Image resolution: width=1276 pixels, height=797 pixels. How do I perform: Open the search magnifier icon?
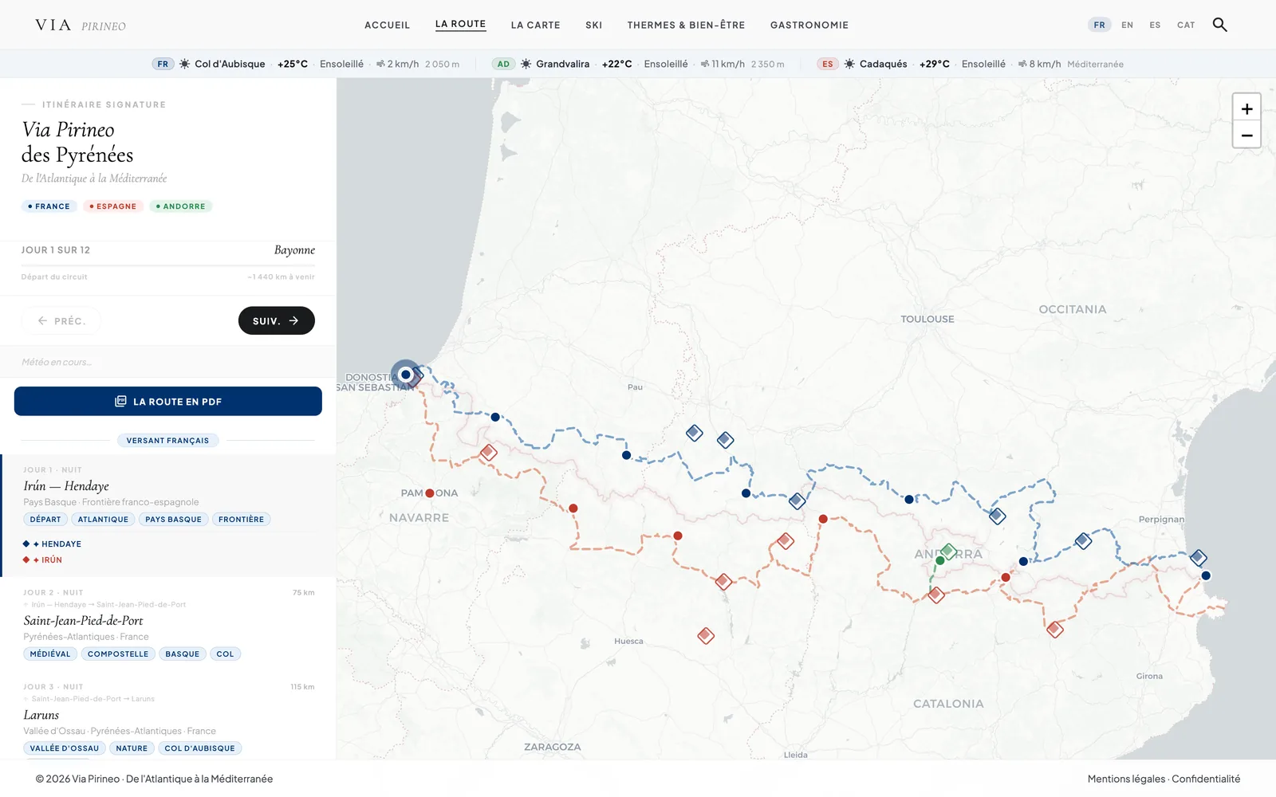pyautogui.click(x=1219, y=25)
